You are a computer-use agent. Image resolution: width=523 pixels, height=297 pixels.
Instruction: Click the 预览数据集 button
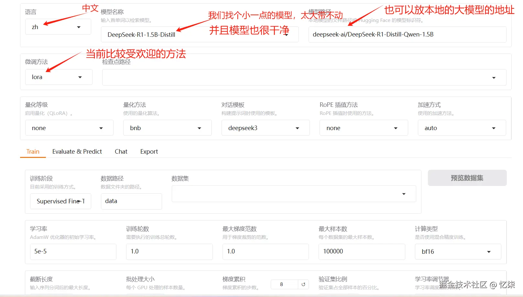[x=467, y=178]
